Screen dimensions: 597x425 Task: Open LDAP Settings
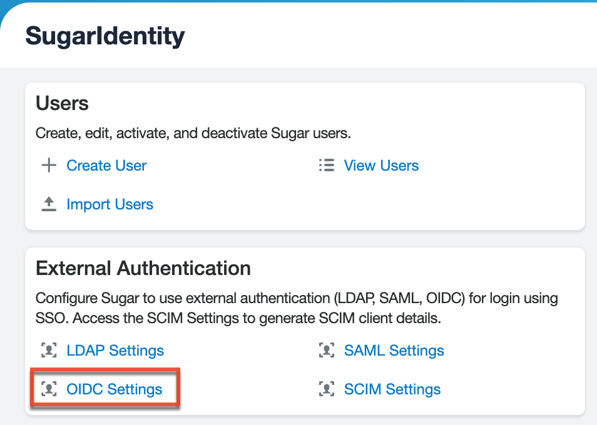115,351
